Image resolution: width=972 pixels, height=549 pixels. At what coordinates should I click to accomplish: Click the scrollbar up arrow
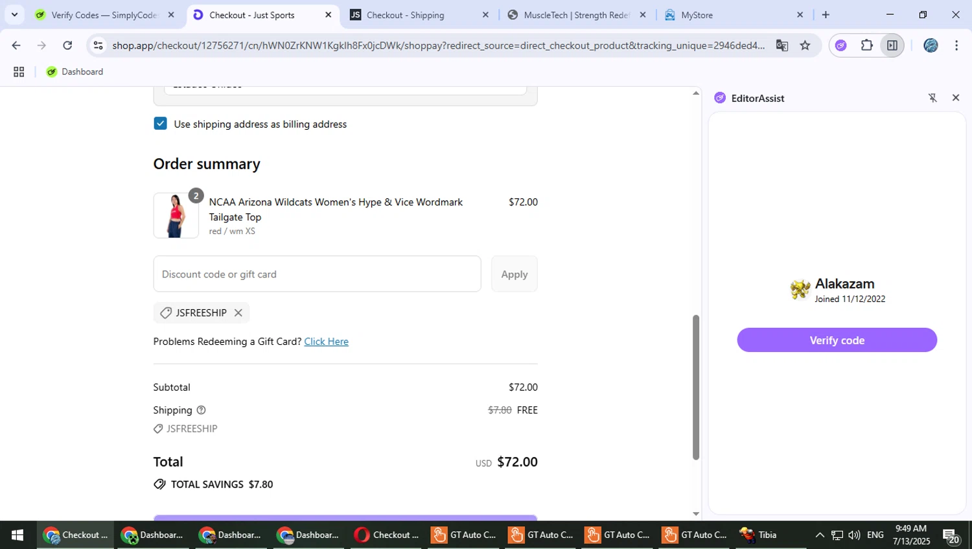[696, 93]
